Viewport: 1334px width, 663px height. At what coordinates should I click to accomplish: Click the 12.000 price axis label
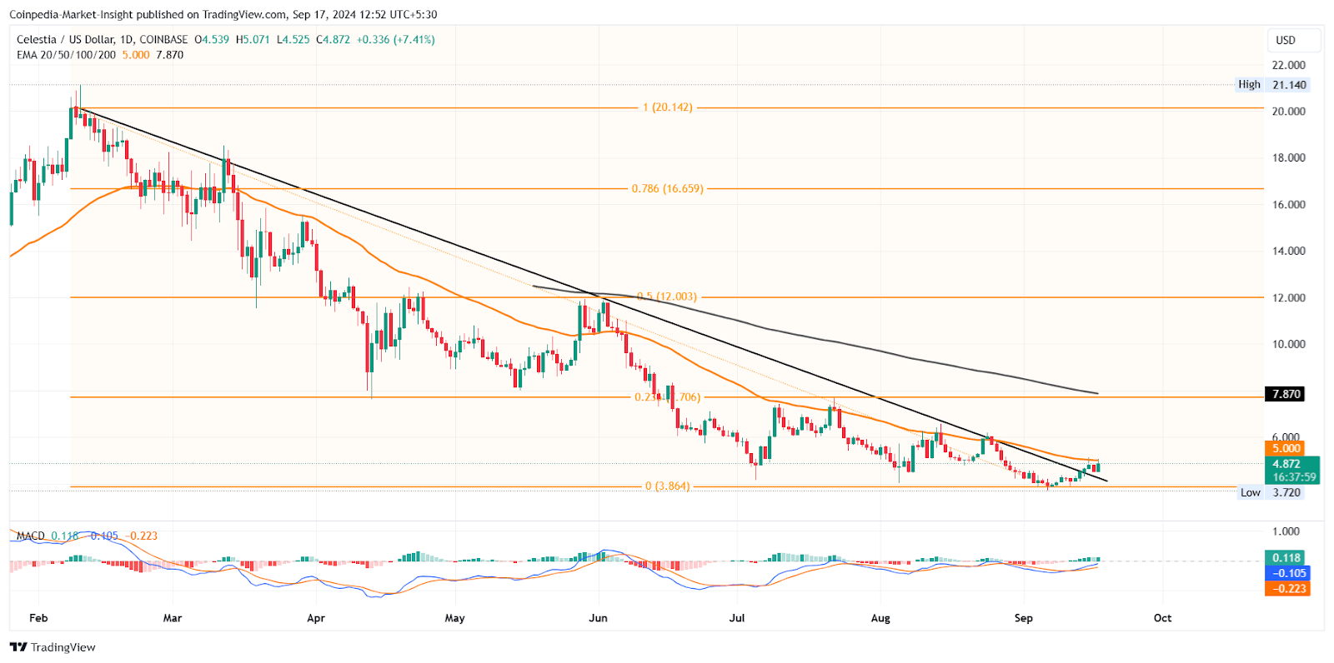(x=1288, y=298)
